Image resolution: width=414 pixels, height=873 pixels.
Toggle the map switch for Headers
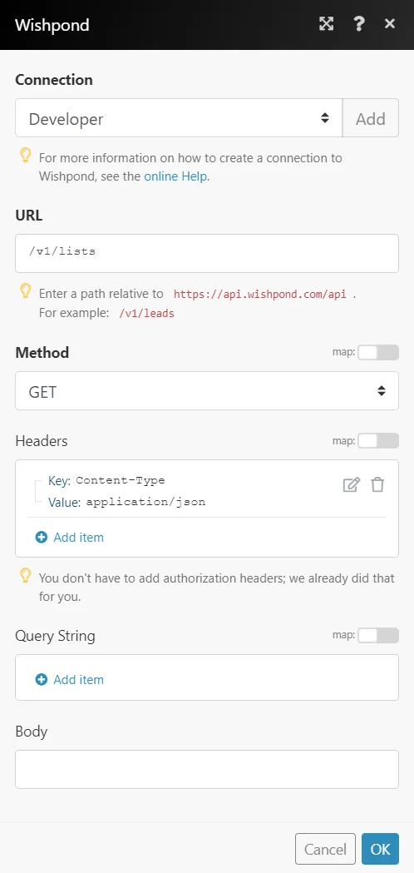point(378,441)
